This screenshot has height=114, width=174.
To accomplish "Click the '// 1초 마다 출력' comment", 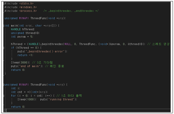I will [x=69, y=96].
